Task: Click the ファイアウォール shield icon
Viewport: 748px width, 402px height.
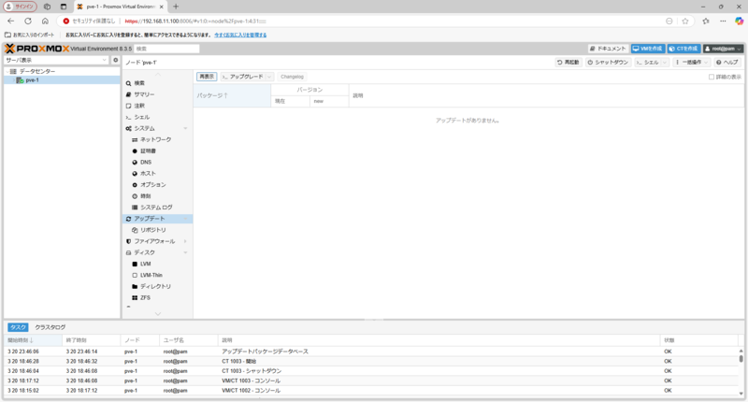Action: click(128, 241)
